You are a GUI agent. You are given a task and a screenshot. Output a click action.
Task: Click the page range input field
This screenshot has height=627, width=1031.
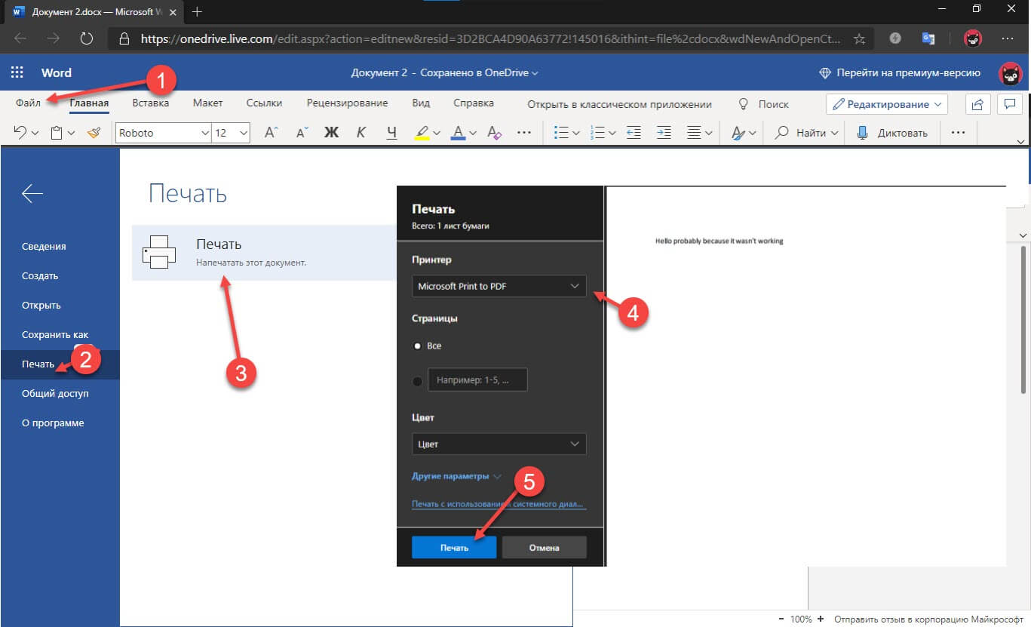477,380
